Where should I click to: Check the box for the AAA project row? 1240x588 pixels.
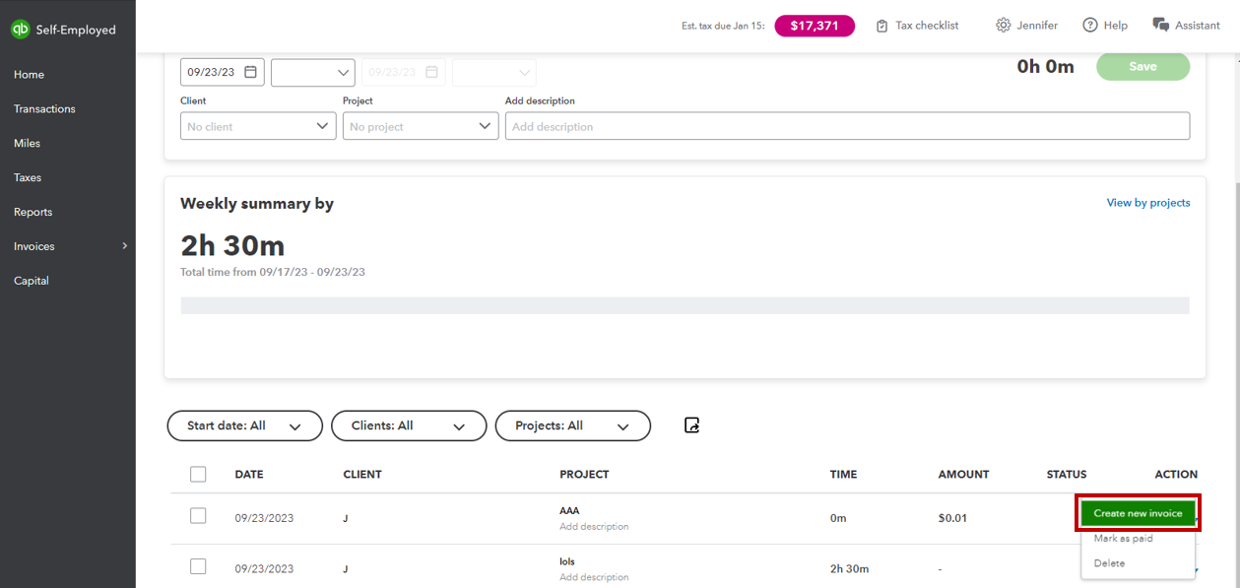198,516
